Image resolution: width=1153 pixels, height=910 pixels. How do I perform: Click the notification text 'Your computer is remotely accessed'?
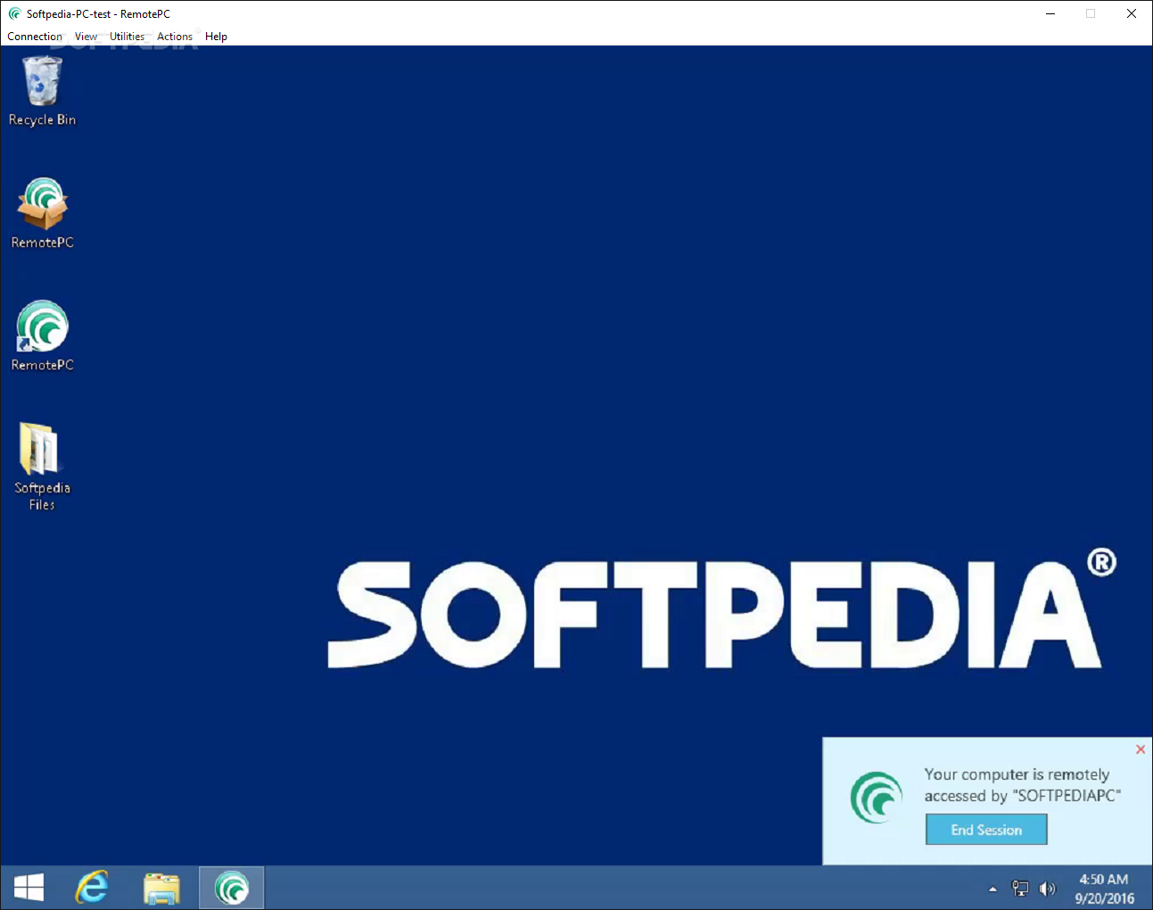[x=1022, y=785]
